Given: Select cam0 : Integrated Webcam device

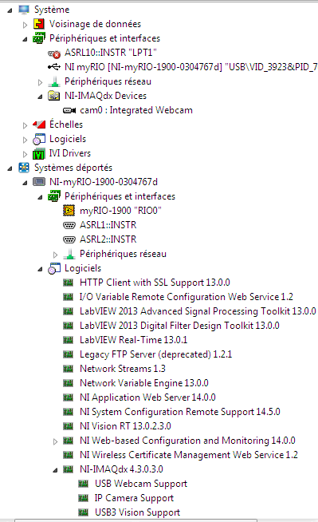Looking at the screenshot, I should point(136,110).
